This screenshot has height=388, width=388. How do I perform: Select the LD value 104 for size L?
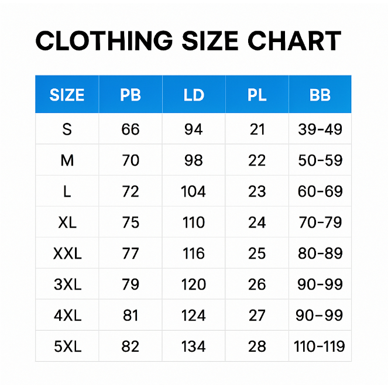(x=194, y=191)
